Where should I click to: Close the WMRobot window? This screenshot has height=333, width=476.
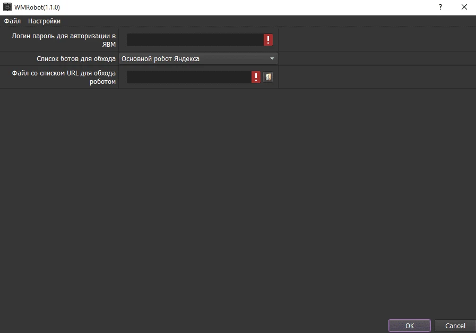(464, 7)
